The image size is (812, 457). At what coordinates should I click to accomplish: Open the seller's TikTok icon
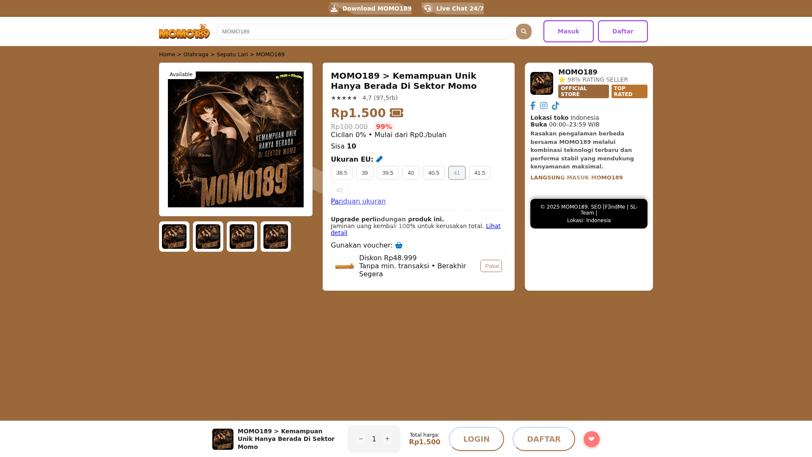[x=555, y=106]
